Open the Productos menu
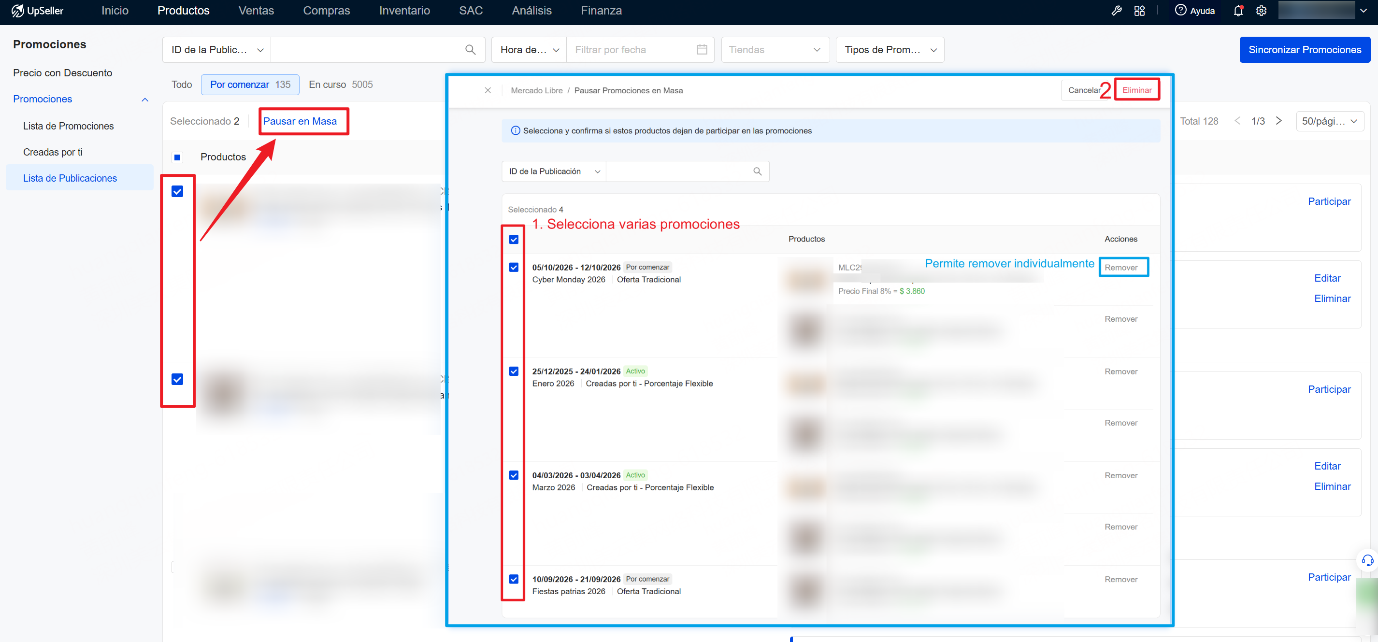 184,11
